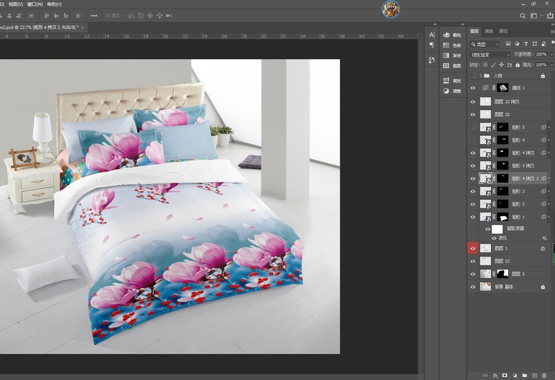The height and width of the screenshot is (380, 555).
Task: Hide the 曲线 1 layer
Action: 473,88
